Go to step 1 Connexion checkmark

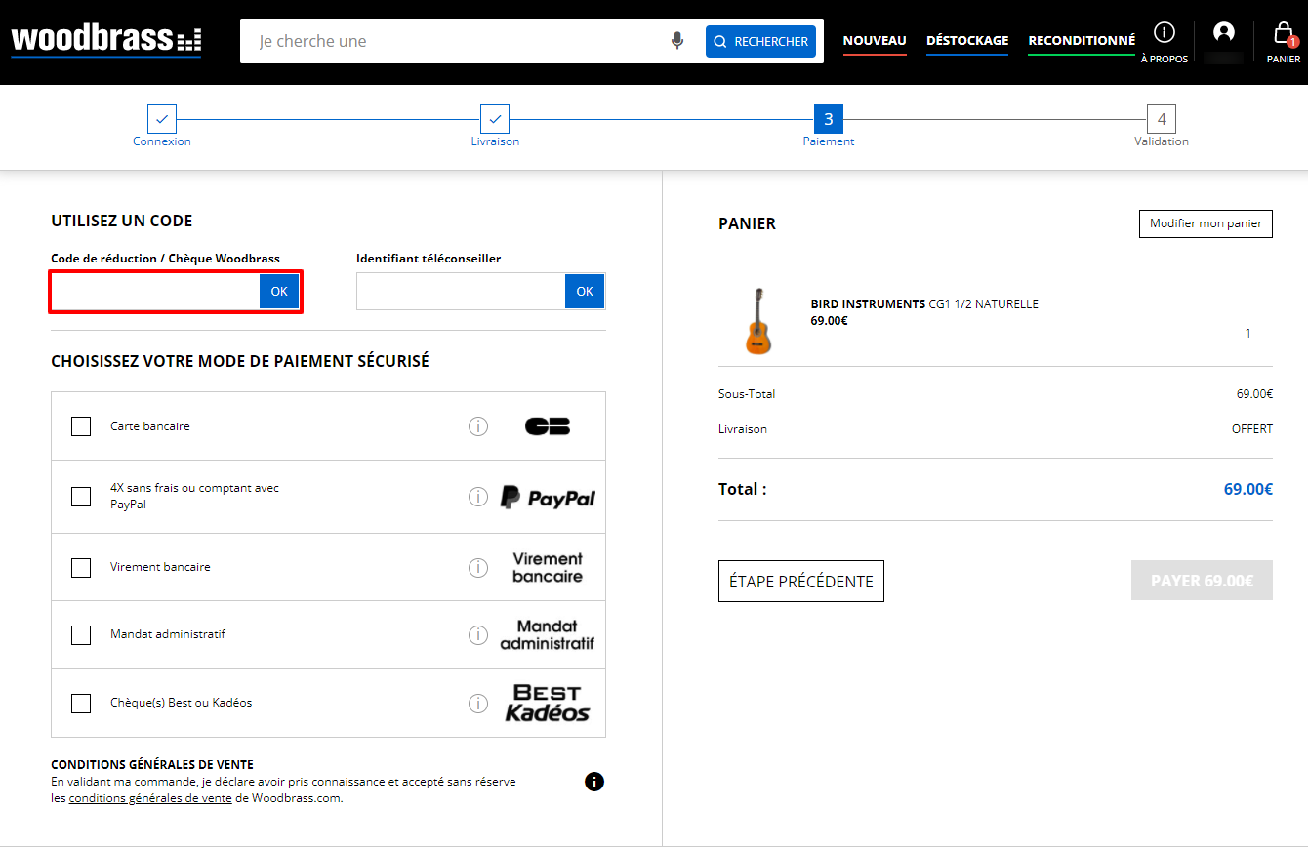point(162,119)
